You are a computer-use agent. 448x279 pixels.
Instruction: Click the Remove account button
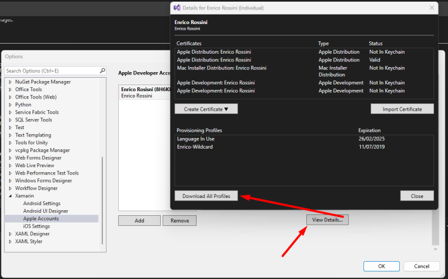coord(180,220)
